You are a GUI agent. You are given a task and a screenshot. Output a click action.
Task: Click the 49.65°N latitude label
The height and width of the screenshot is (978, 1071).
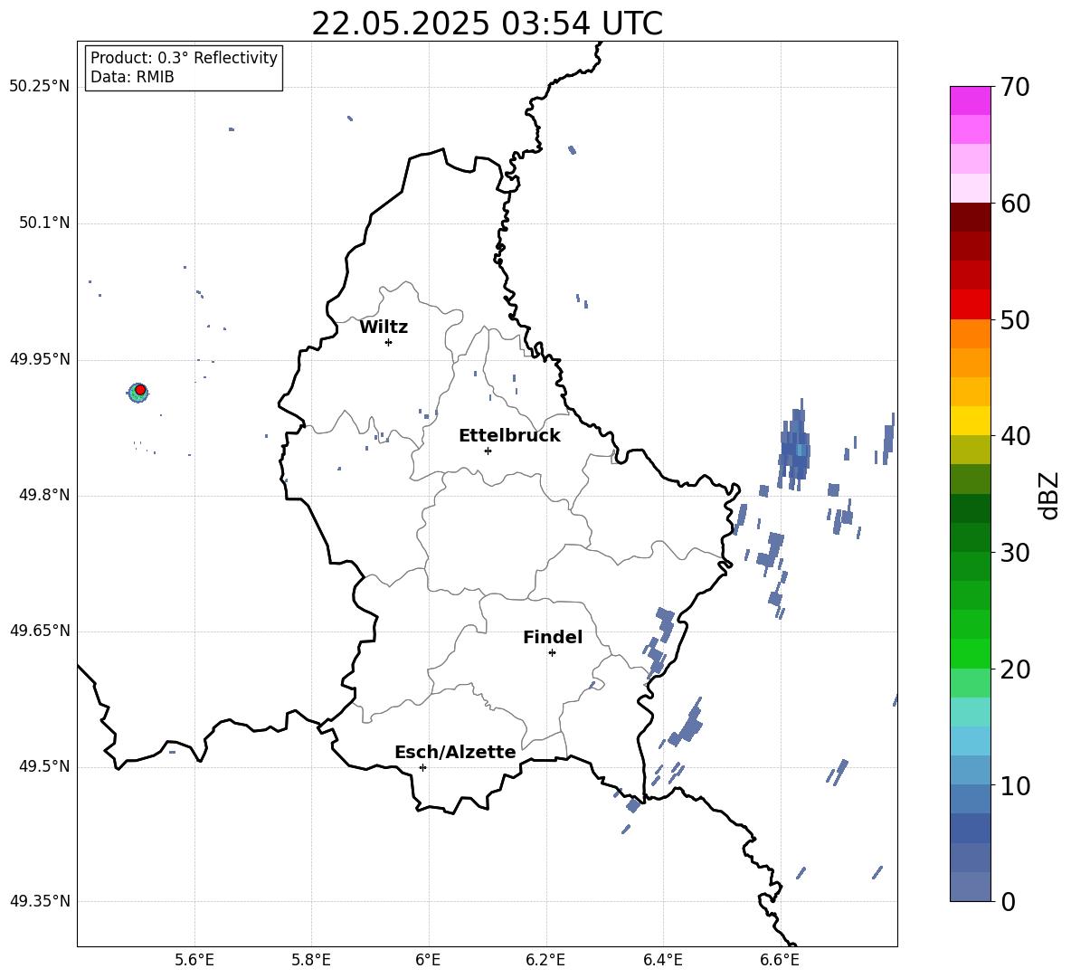pos(40,631)
